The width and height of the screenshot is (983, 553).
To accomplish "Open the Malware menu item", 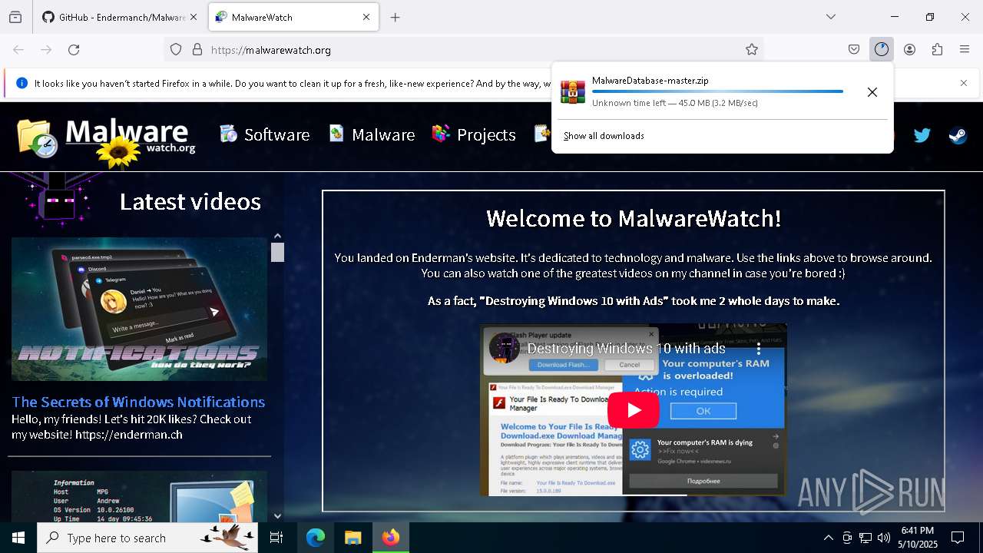I will click(x=372, y=134).
